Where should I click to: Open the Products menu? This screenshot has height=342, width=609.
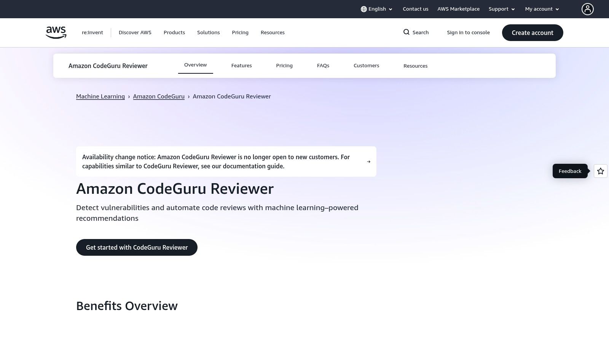pos(174,32)
